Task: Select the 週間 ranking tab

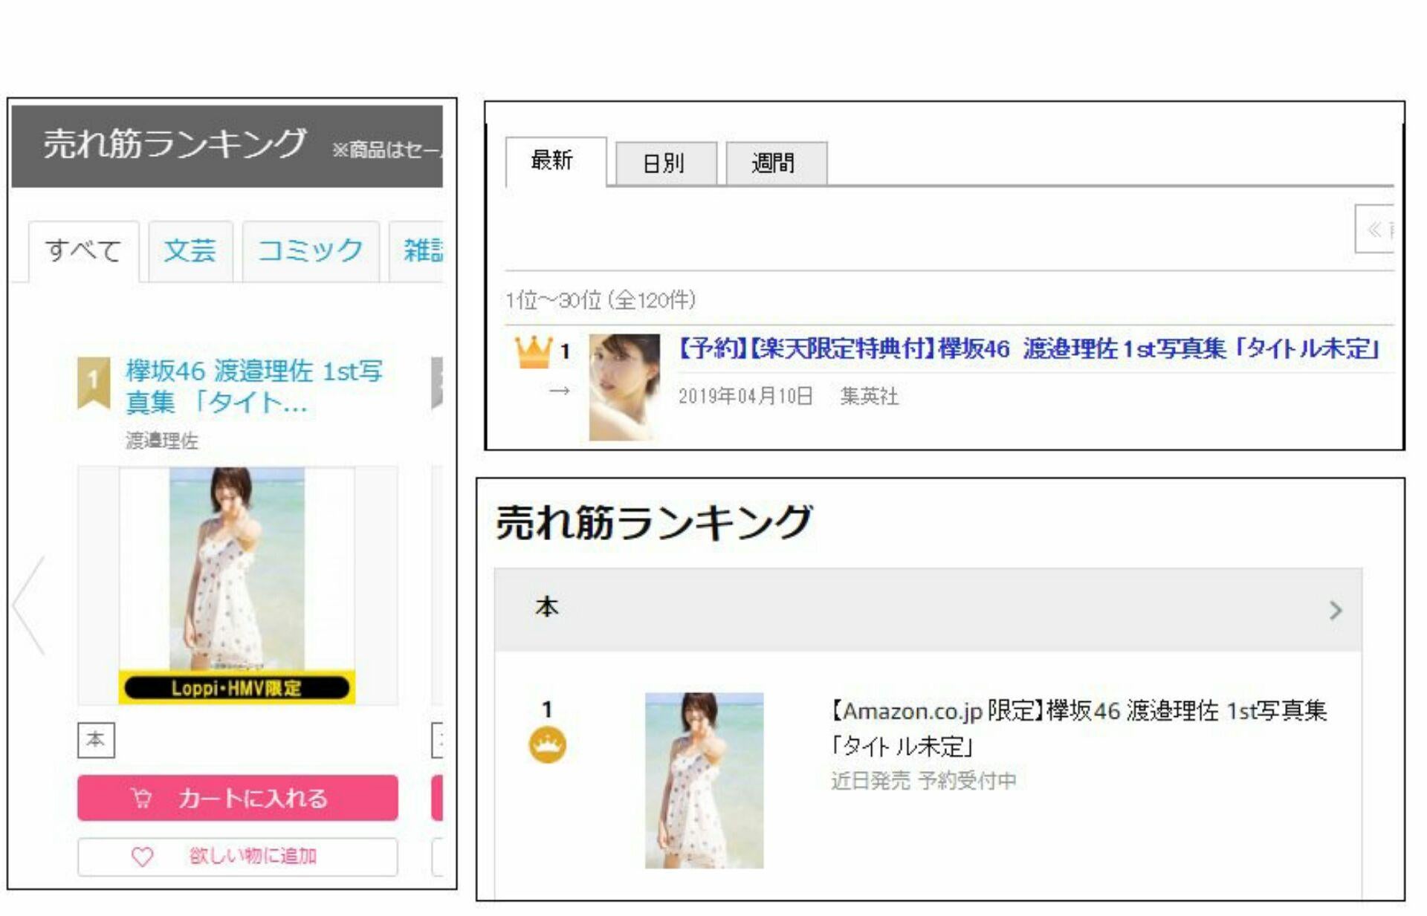Action: pos(774,163)
